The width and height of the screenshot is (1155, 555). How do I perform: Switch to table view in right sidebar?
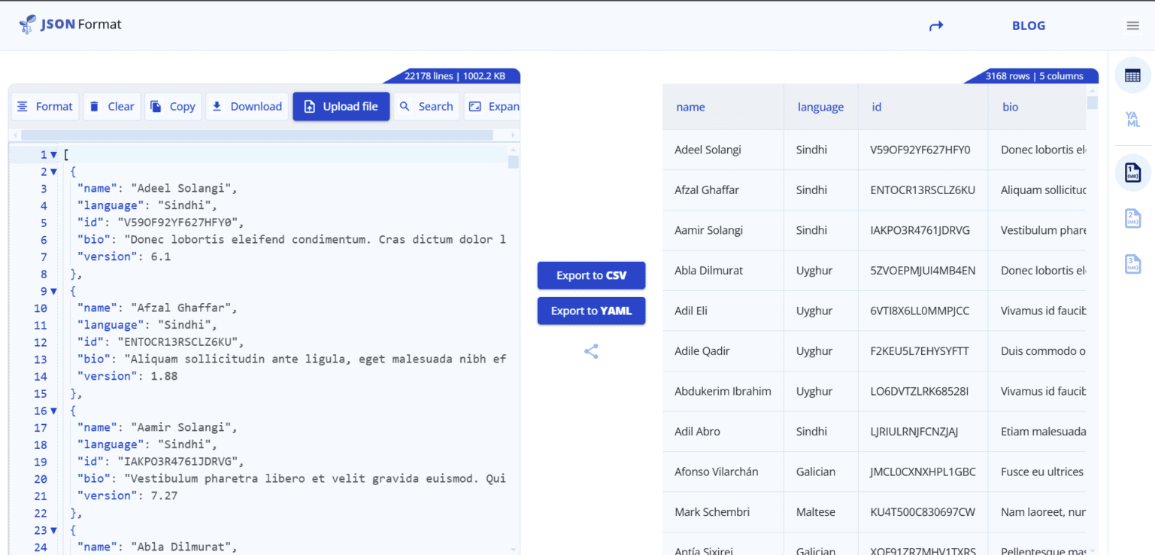[x=1132, y=75]
